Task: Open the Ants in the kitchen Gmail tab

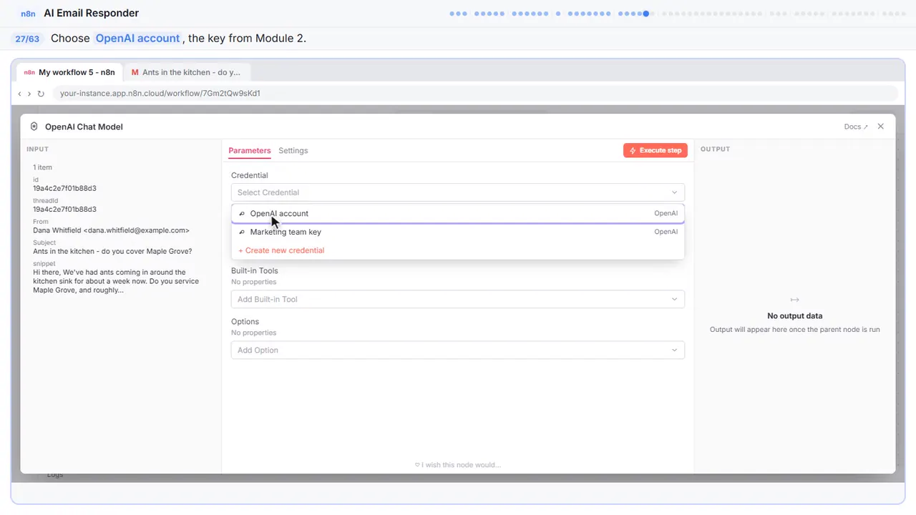Action: 186,72
